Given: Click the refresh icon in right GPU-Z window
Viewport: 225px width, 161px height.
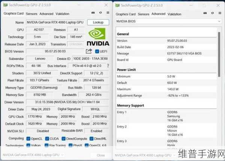Looking at the screenshot, I should point(213,13).
